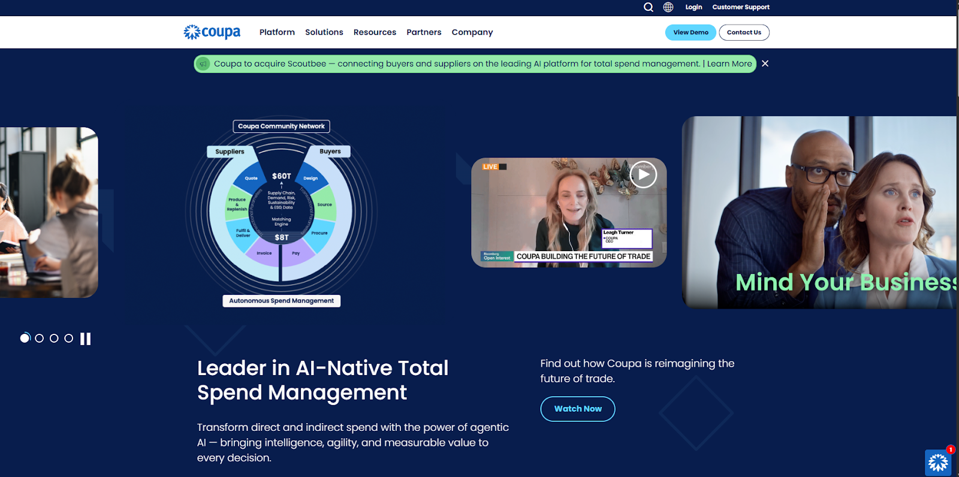Click Learn More in the banner

(729, 64)
